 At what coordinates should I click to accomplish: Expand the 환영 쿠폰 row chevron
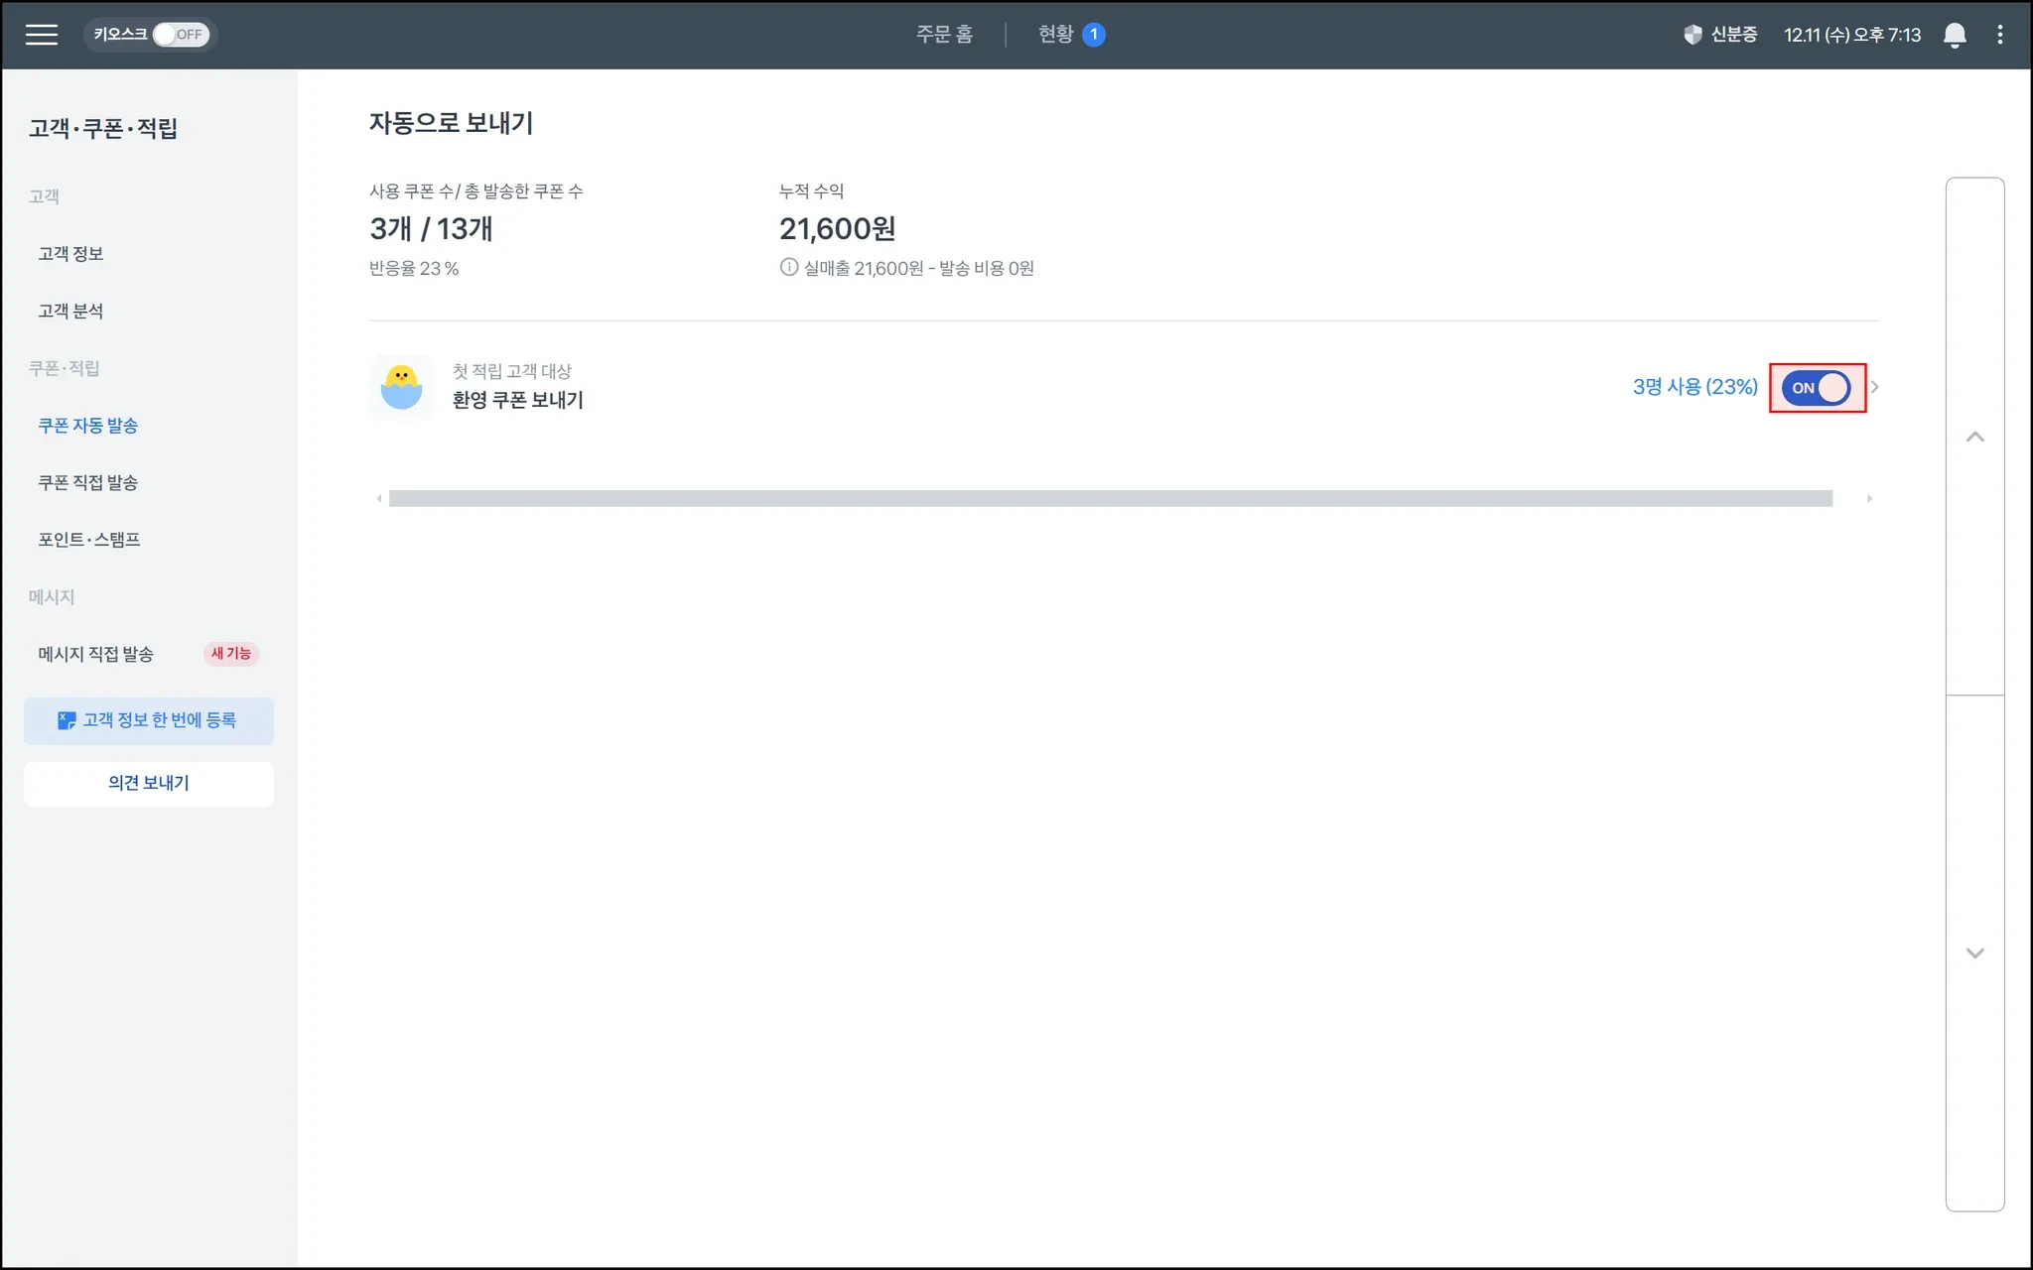[1875, 387]
